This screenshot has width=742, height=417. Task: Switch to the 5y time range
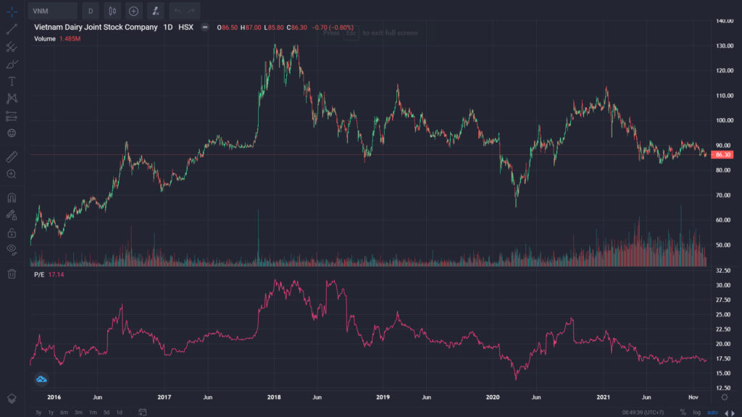tap(38, 412)
